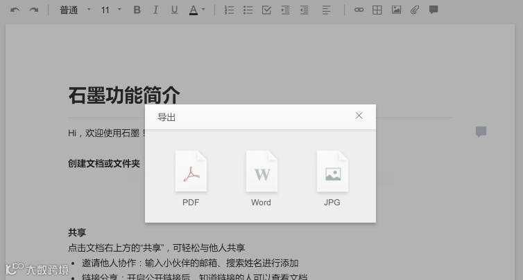Image resolution: width=523 pixels, height=280 pixels.
Task: Toggle underline formatting
Action: point(174,10)
